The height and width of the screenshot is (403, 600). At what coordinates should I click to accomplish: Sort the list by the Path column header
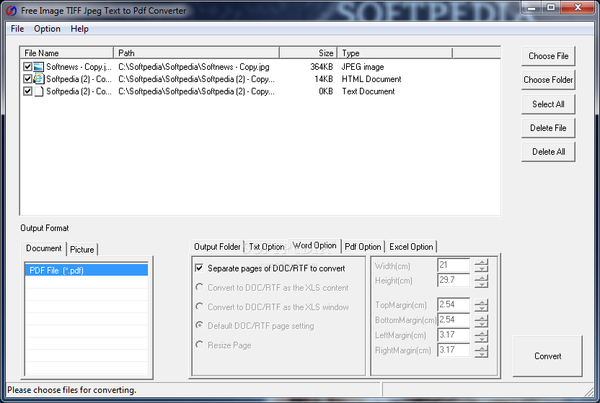(x=197, y=53)
